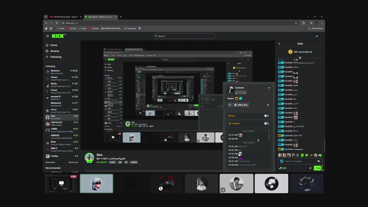Image resolution: width=368 pixels, height=207 pixels.
Task: Open the iQMEGO channel
Action: [x=62, y=137]
